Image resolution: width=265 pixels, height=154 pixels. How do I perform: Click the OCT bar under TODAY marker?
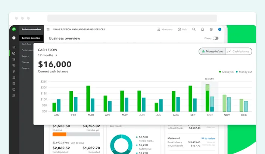tap(208, 98)
